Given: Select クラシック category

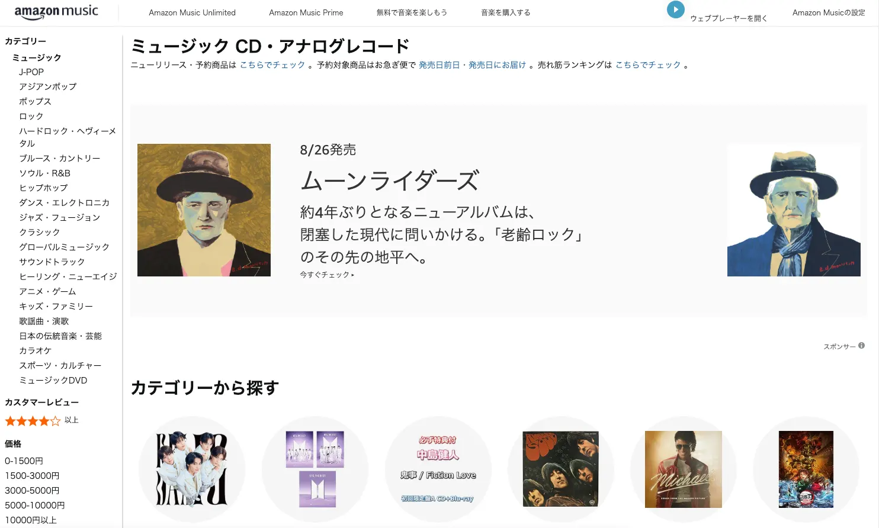Looking at the screenshot, I should (39, 232).
